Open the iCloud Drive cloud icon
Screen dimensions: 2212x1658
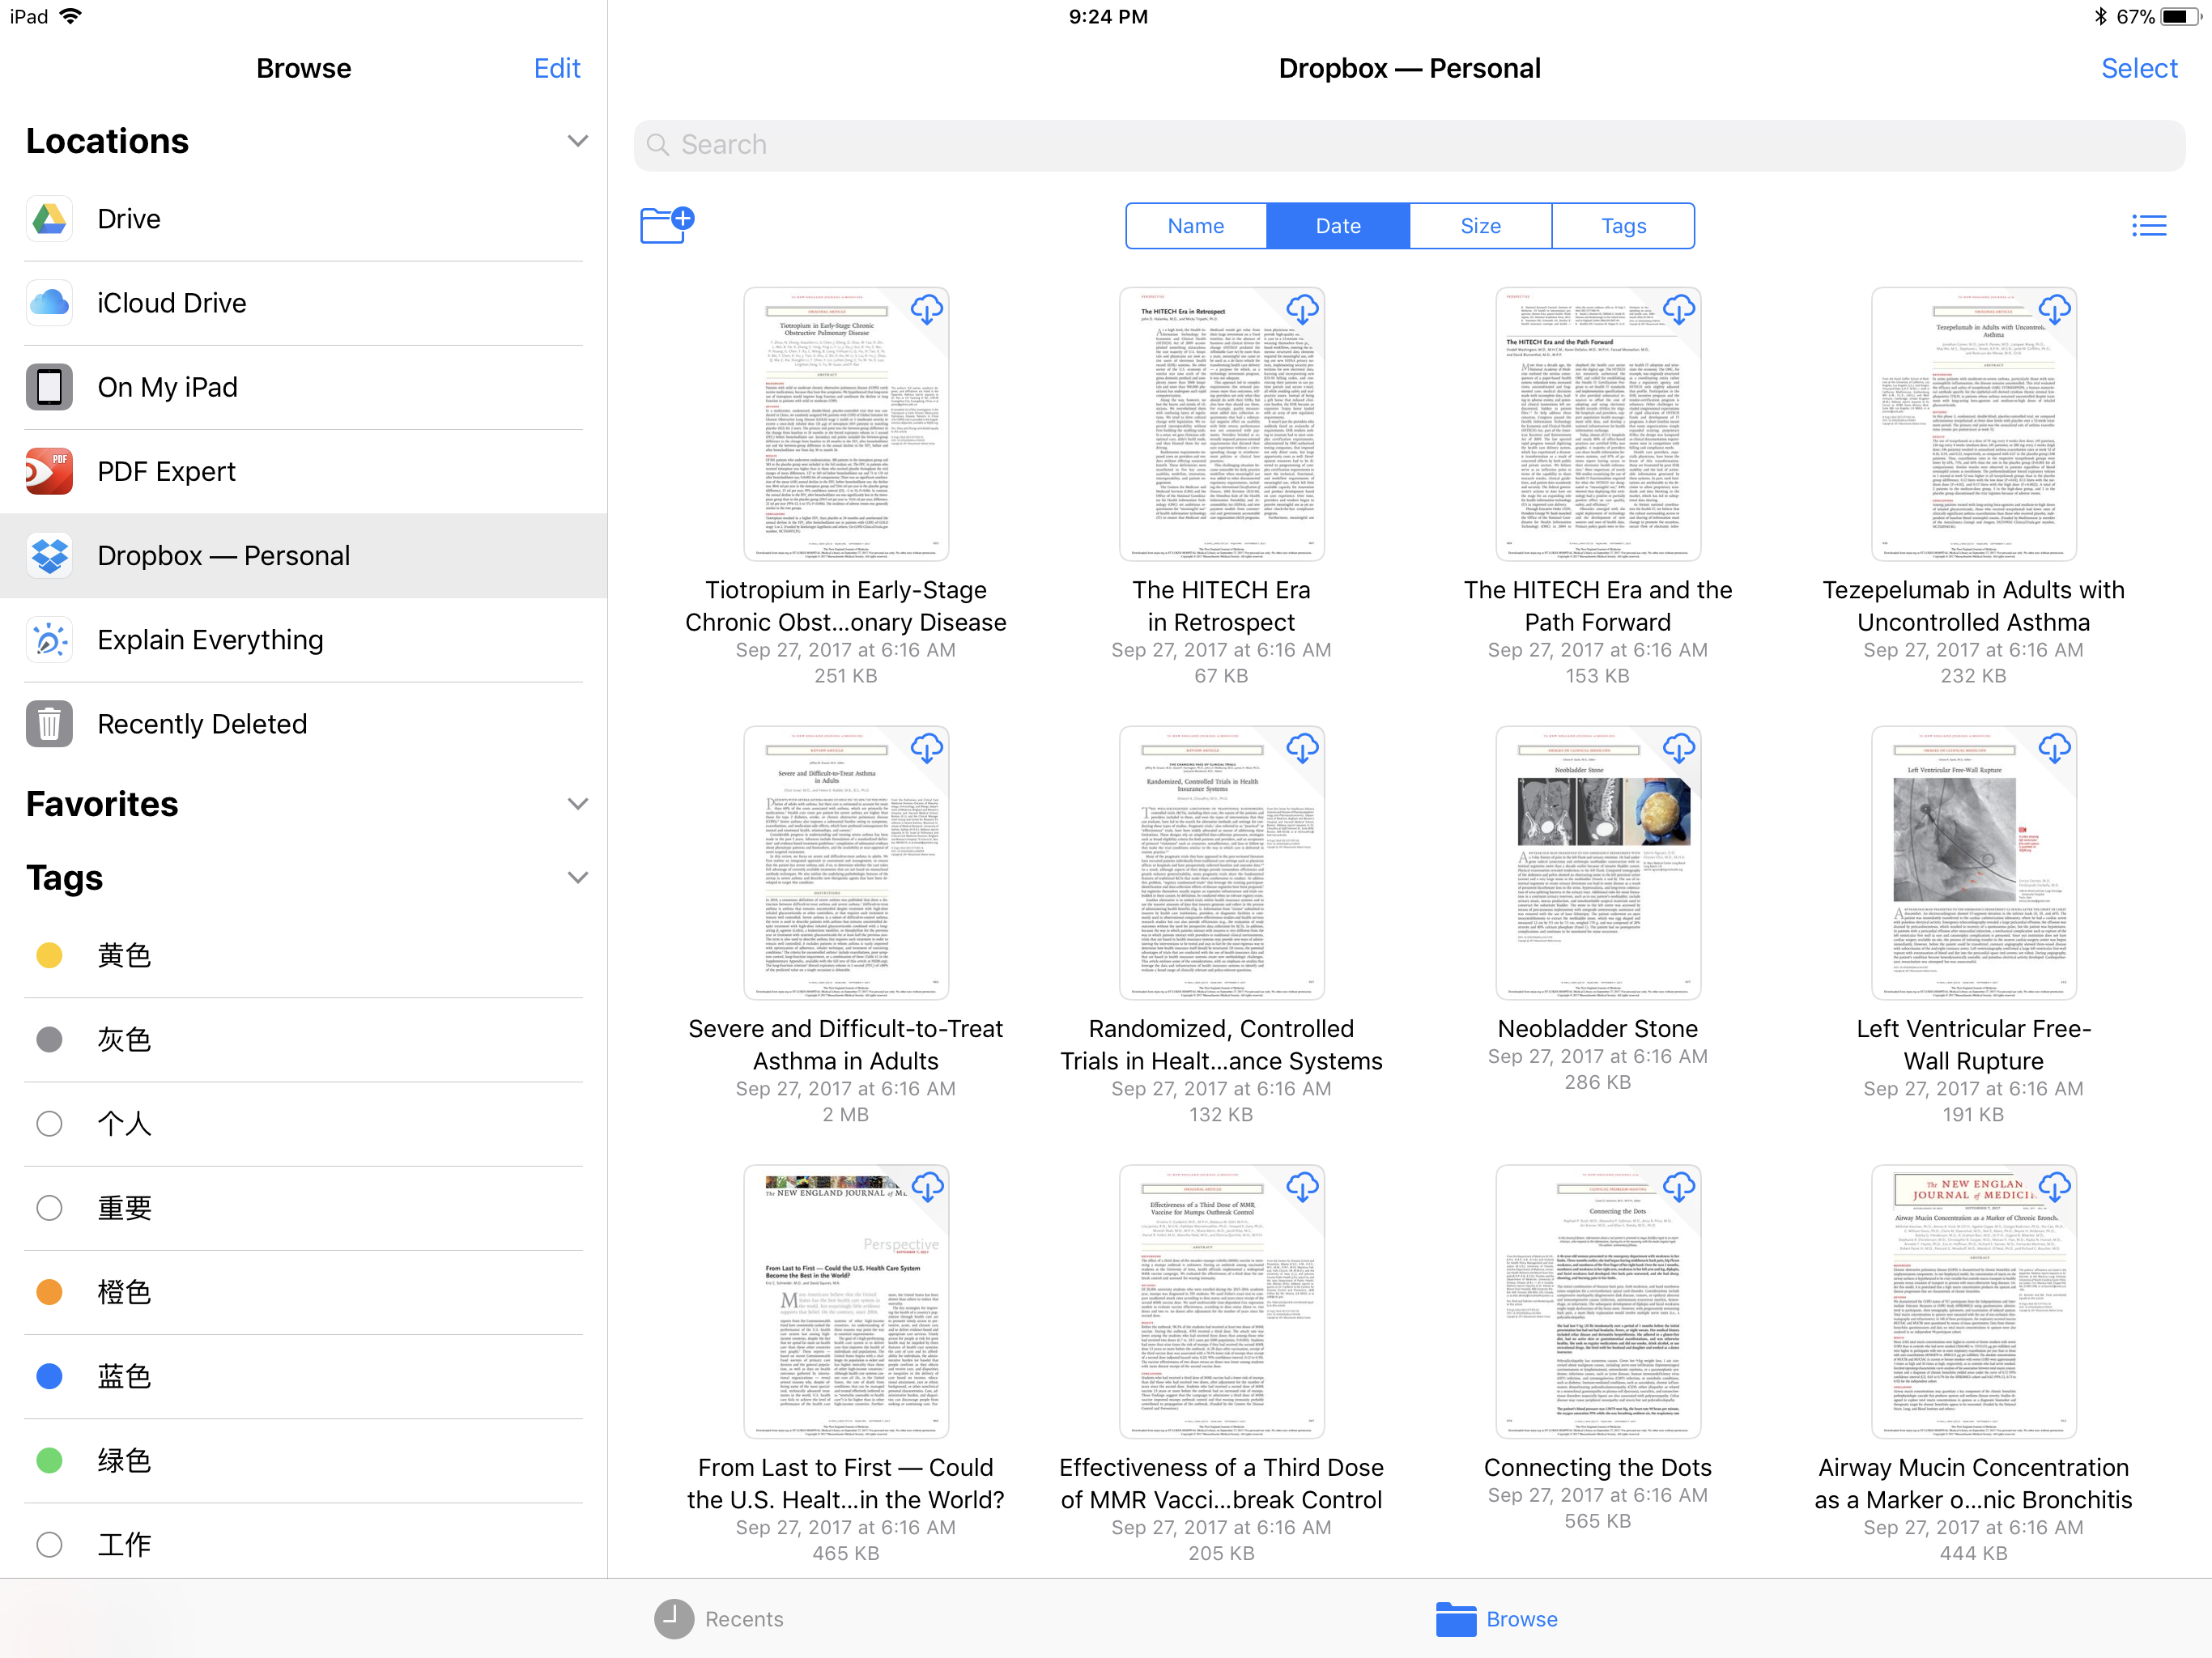pos(49,303)
